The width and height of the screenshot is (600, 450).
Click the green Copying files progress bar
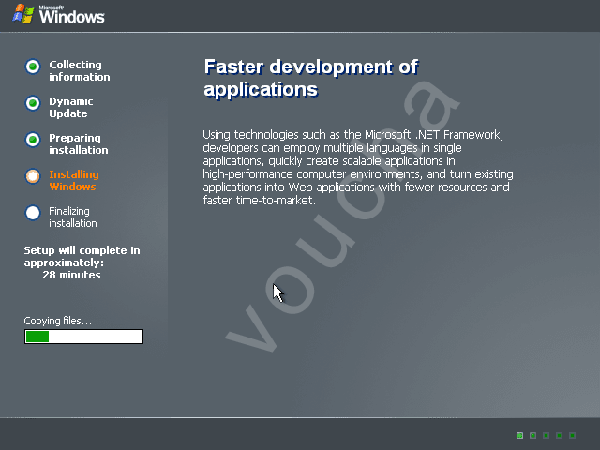click(83, 337)
